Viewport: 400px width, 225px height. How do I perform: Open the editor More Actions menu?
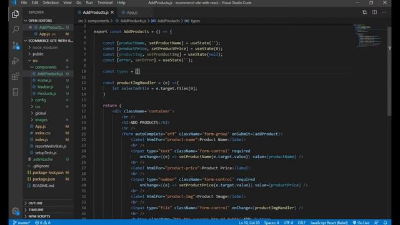click(384, 12)
